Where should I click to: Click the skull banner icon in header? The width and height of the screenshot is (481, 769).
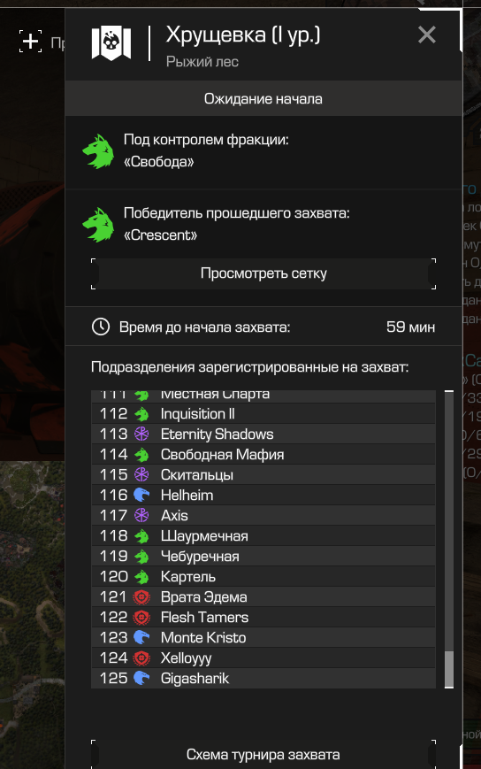pos(111,43)
